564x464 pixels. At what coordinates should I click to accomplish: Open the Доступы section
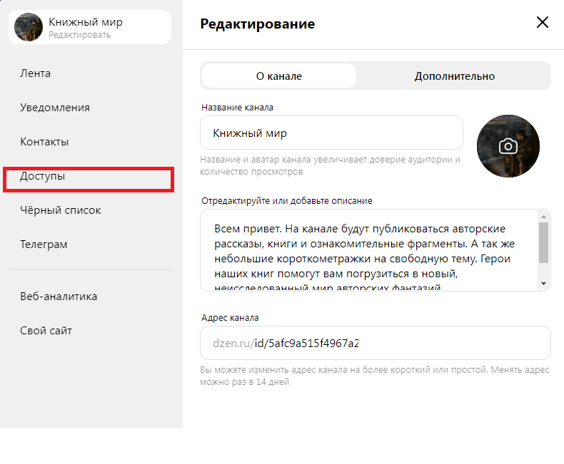pyautogui.click(x=42, y=176)
